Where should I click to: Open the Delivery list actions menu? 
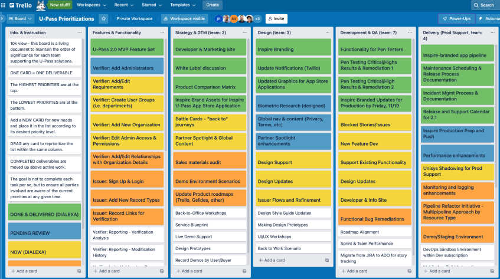(492, 32)
